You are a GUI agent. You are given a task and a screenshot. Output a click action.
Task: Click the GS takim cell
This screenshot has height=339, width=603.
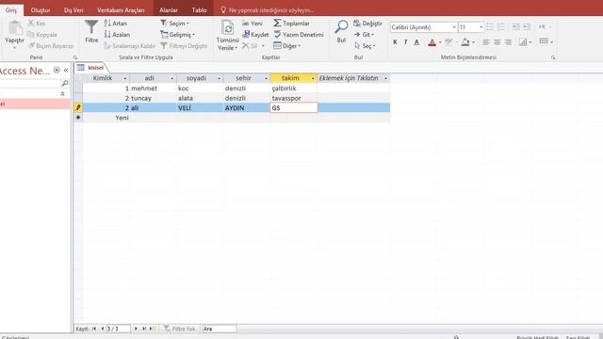click(x=294, y=108)
